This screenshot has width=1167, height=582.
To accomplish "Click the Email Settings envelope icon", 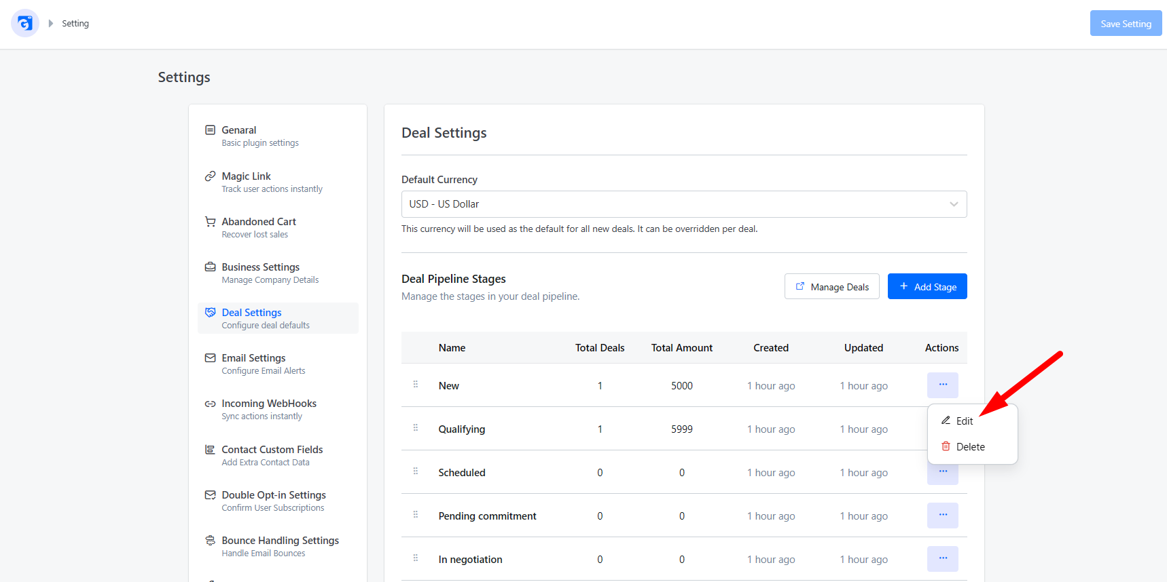I will point(211,358).
